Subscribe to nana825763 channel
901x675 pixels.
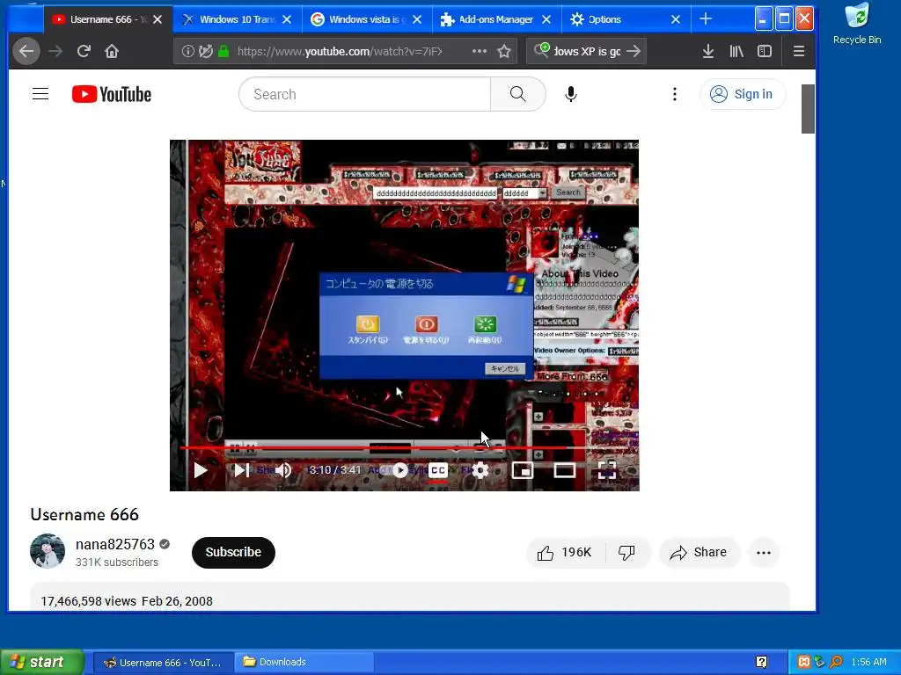pyautogui.click(x=233, y=552)
